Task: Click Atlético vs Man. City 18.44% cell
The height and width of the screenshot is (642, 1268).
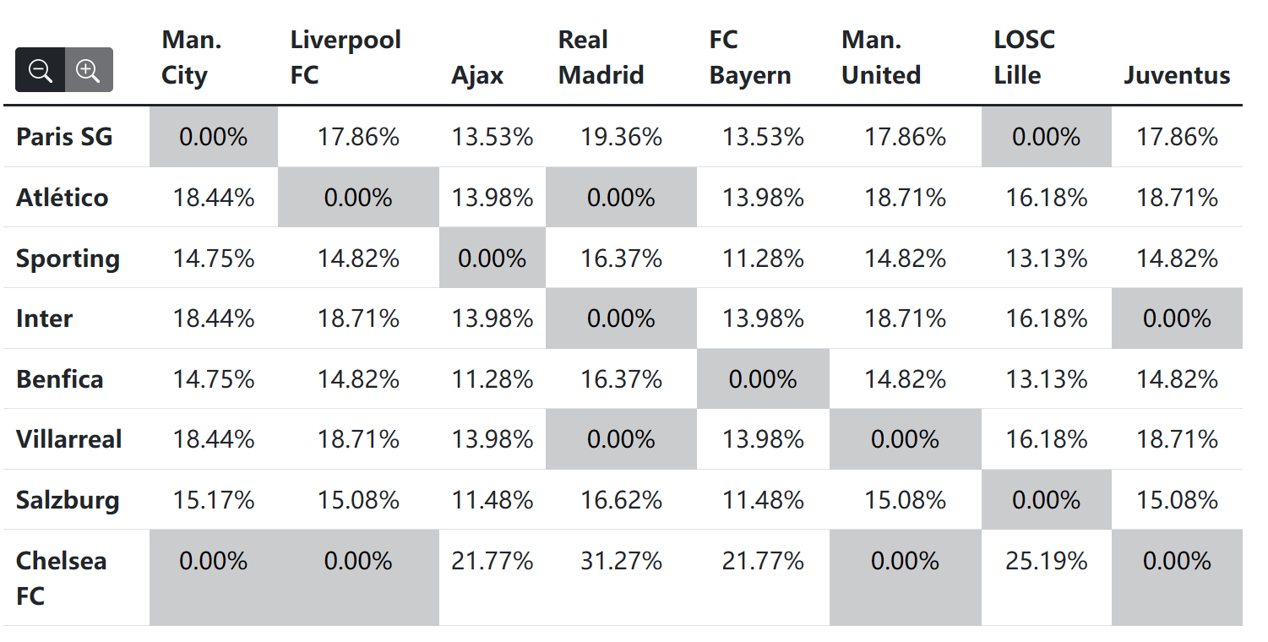Action: tap(214, 198)
